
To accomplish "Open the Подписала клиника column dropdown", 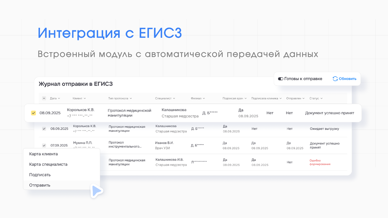I will pyautogui.click(x=267, y=99).
